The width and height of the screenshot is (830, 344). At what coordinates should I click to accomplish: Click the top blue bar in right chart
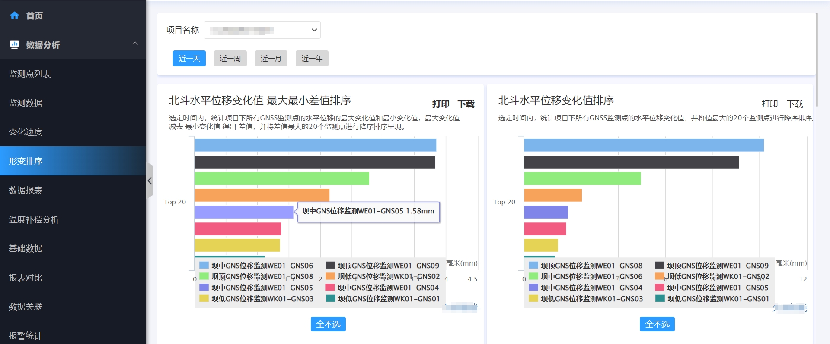coord(644,145)
